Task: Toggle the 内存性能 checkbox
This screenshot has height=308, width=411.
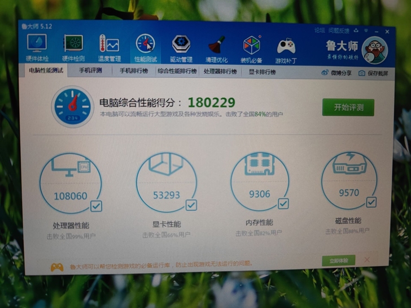Action: 283,204
